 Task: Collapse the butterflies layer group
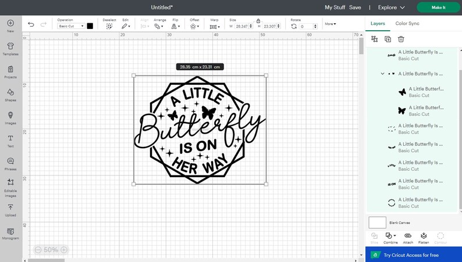[382, 74]
